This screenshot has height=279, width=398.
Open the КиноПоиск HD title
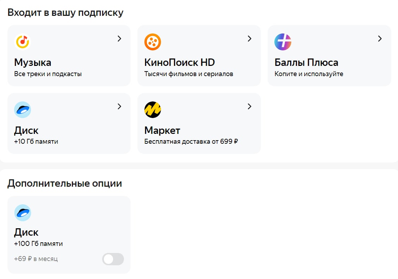(180, 63)
